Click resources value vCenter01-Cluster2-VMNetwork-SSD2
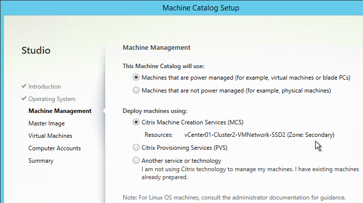This screenshot has height=203, width=363. (259, 135)
